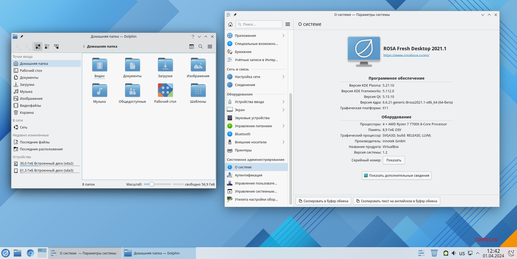Screen dimensions: 517x259
Task: Open the Bluetooth settings entry
Action: [242, 134]
